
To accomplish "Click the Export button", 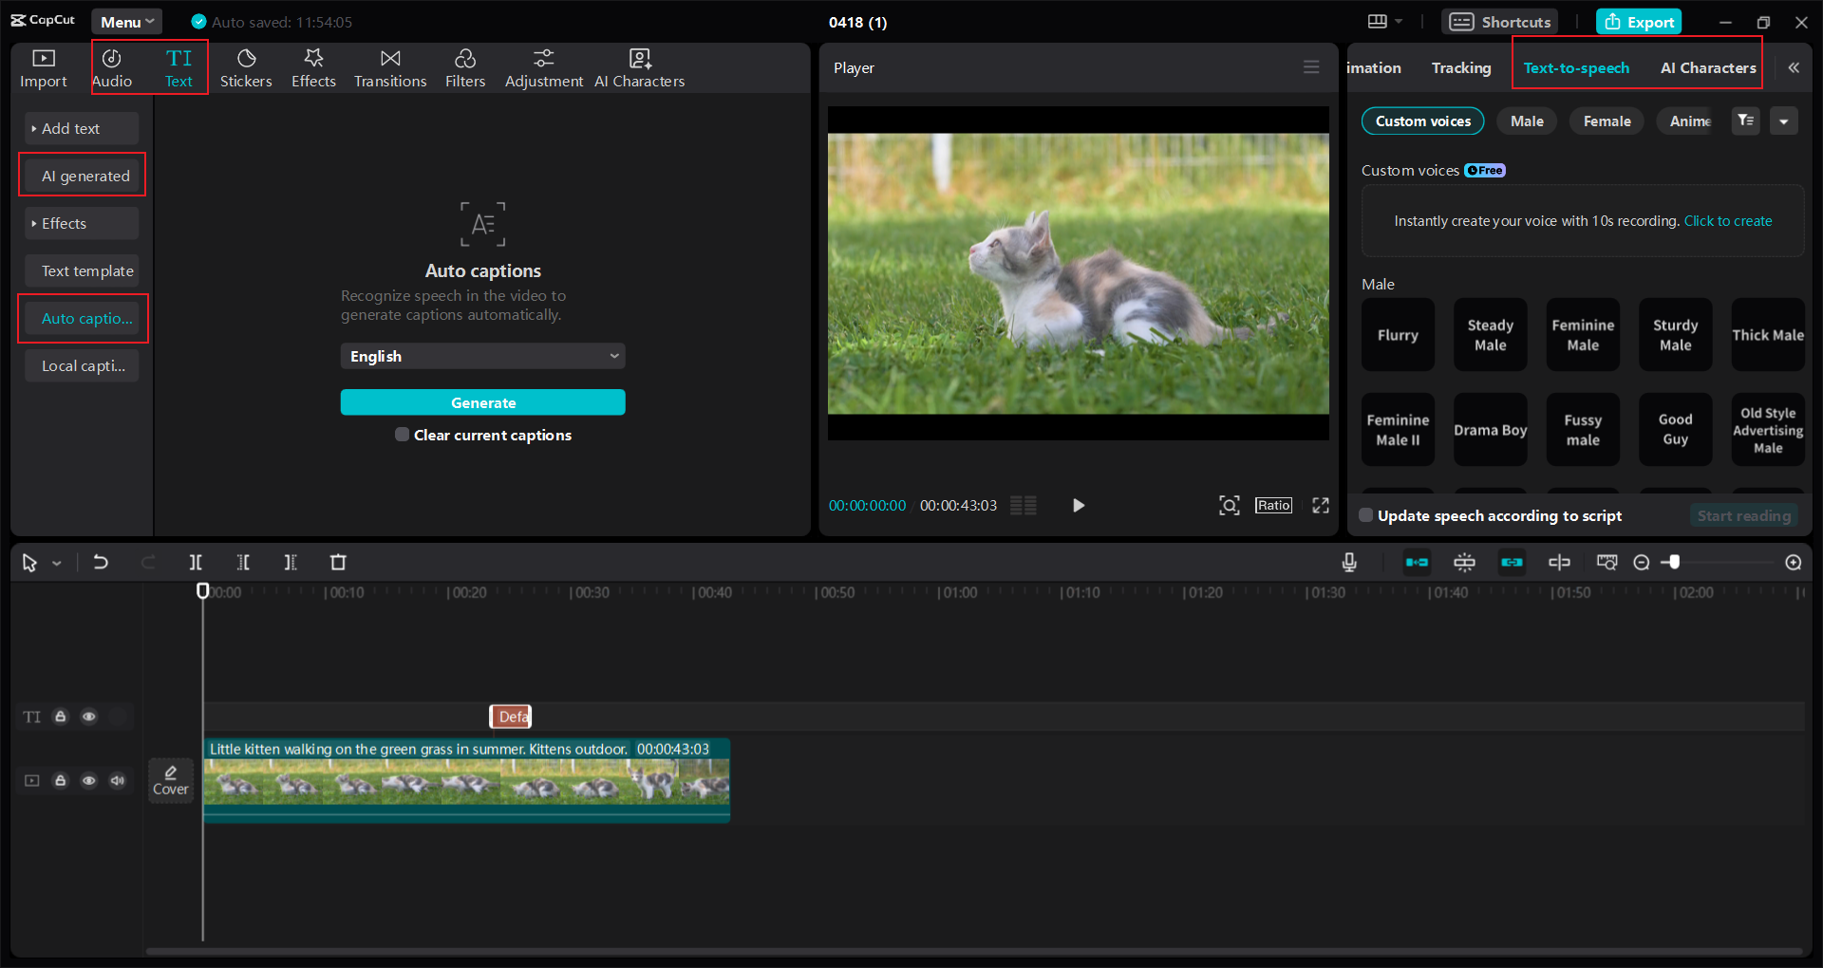I will [x=1639, y=22].
